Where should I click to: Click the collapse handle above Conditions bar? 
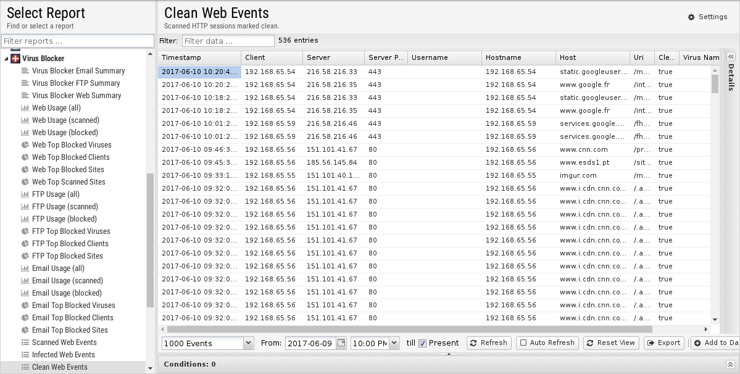tap(449, 354)
